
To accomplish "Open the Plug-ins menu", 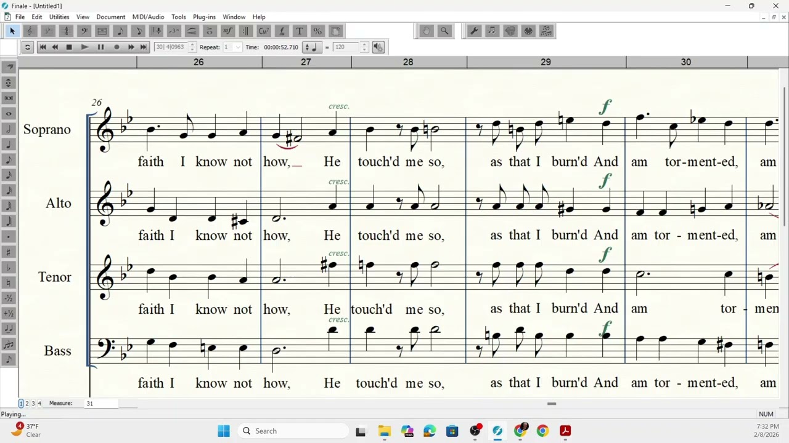I will coord(204,17).
